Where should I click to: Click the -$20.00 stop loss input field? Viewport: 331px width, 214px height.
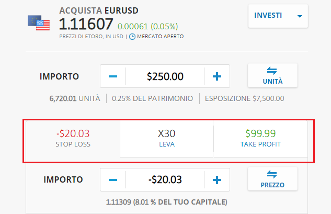point(165,180)
